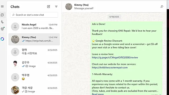
Task: Select the Kimmy (You) chat
Action: tap(34, 39)
